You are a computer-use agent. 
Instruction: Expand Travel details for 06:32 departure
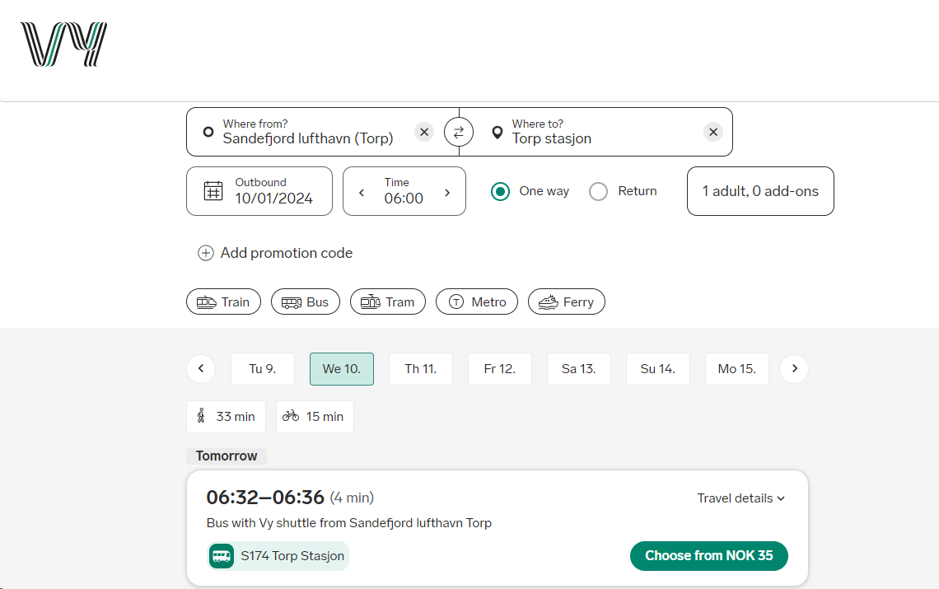740,498
